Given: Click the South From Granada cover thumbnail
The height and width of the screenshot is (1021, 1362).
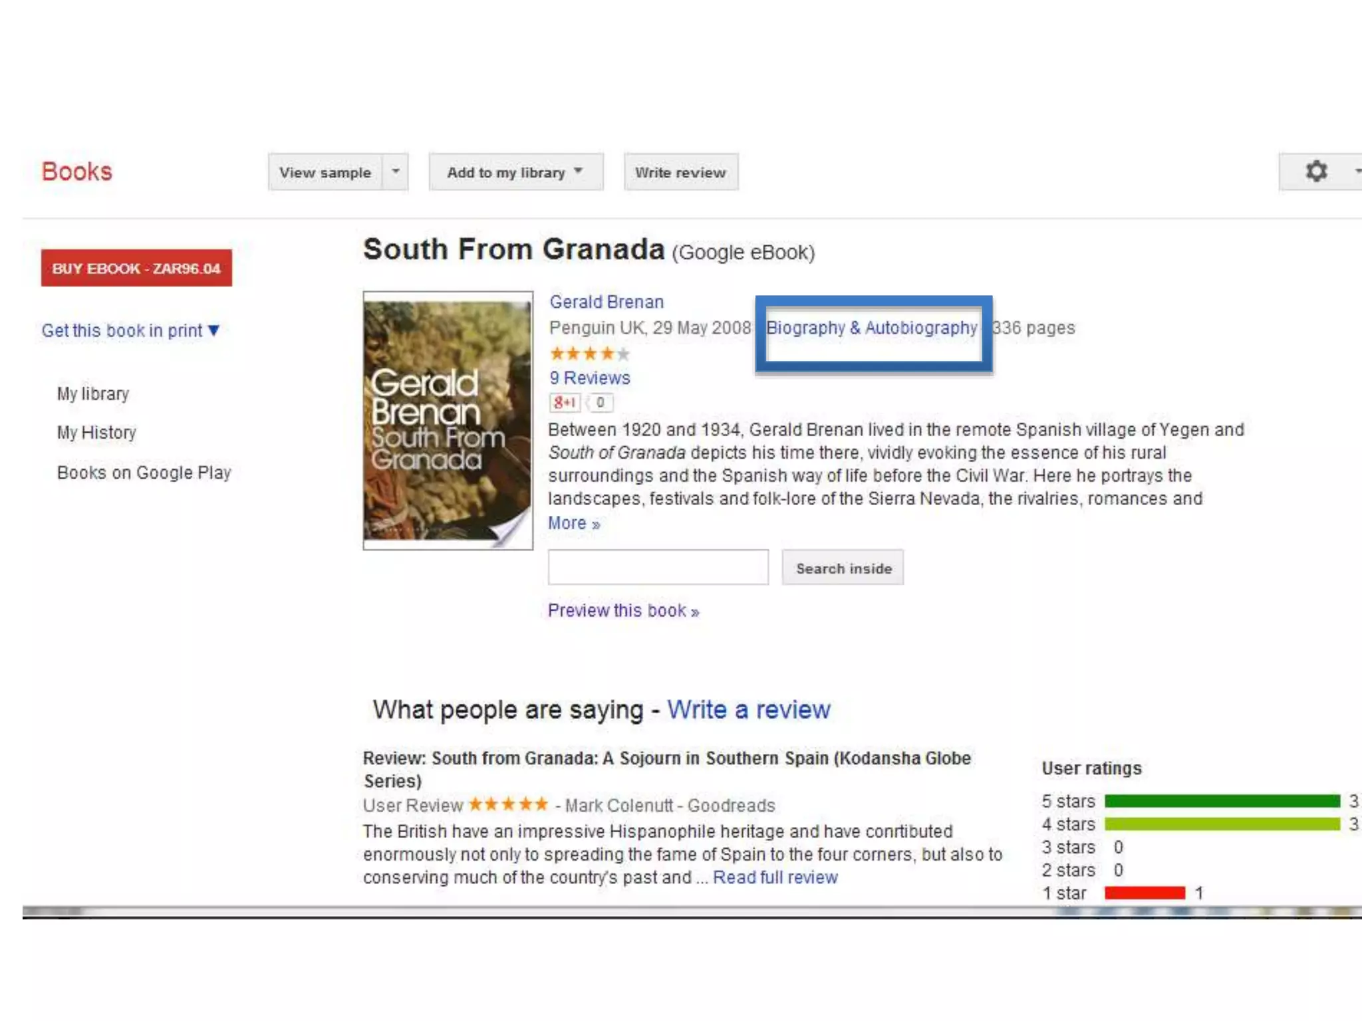Looking at the screenshot, I should (x=448, y=420).
